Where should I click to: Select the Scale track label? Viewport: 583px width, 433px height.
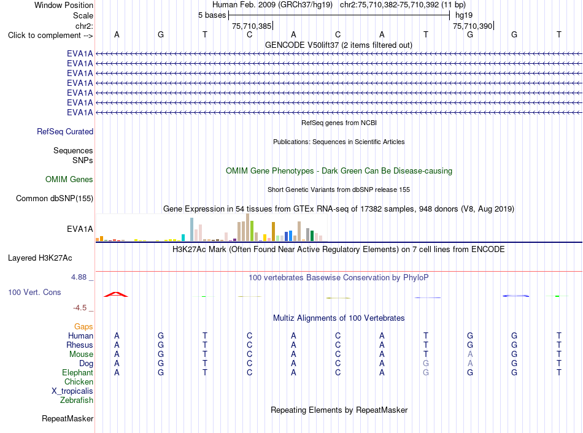[83, 15]
